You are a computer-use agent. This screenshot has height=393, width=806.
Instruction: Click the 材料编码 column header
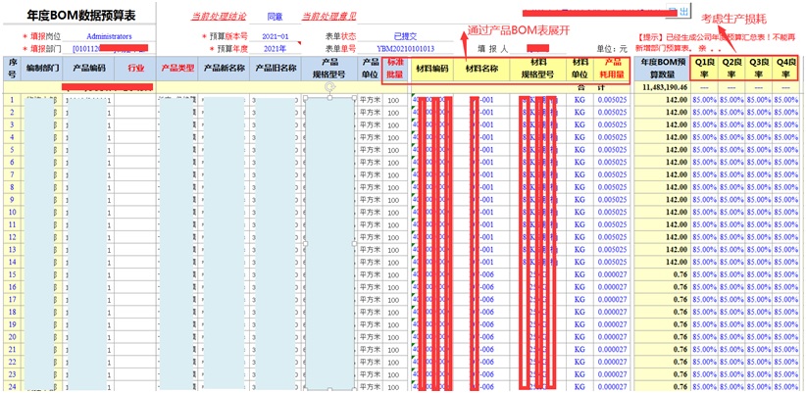432,68
